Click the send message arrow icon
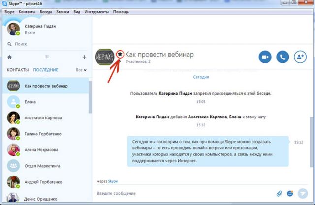This screenshot has width=315, height=205. (303, 193)
